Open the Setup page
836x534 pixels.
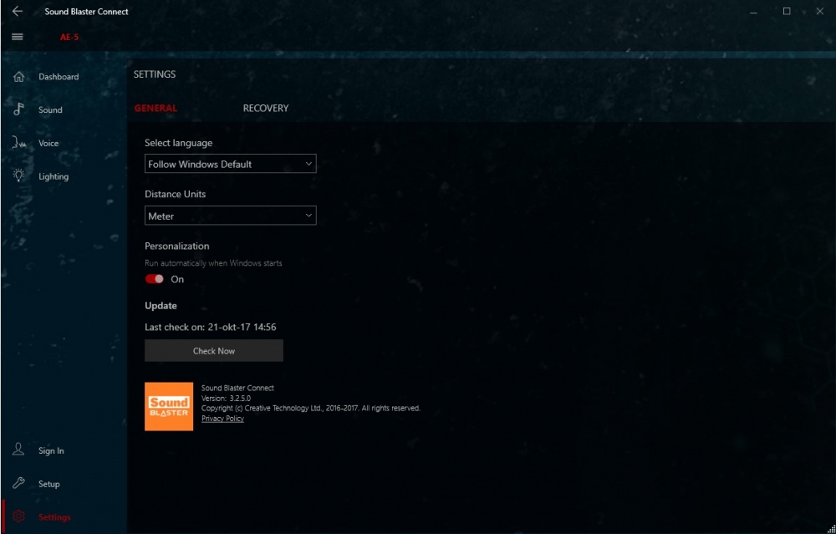tap(49, 484)
